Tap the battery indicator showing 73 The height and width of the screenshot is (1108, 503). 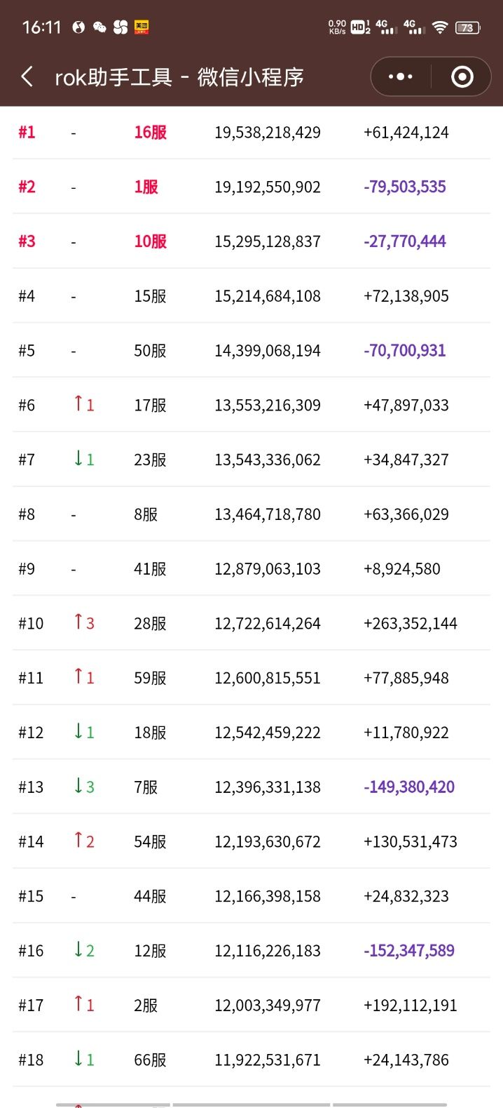click(467, 27)
